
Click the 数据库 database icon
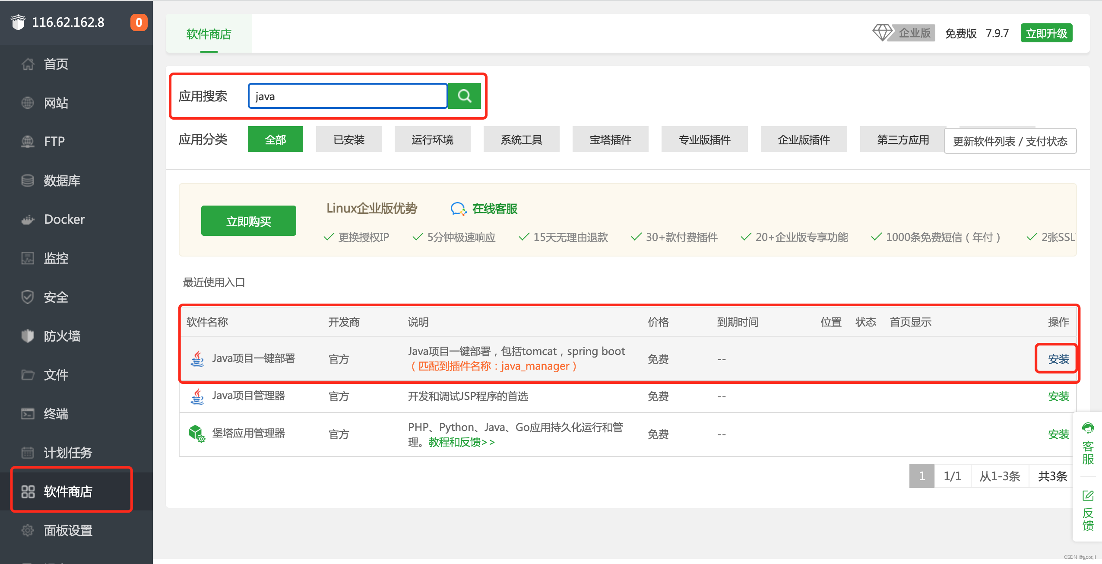pos(28,181)
